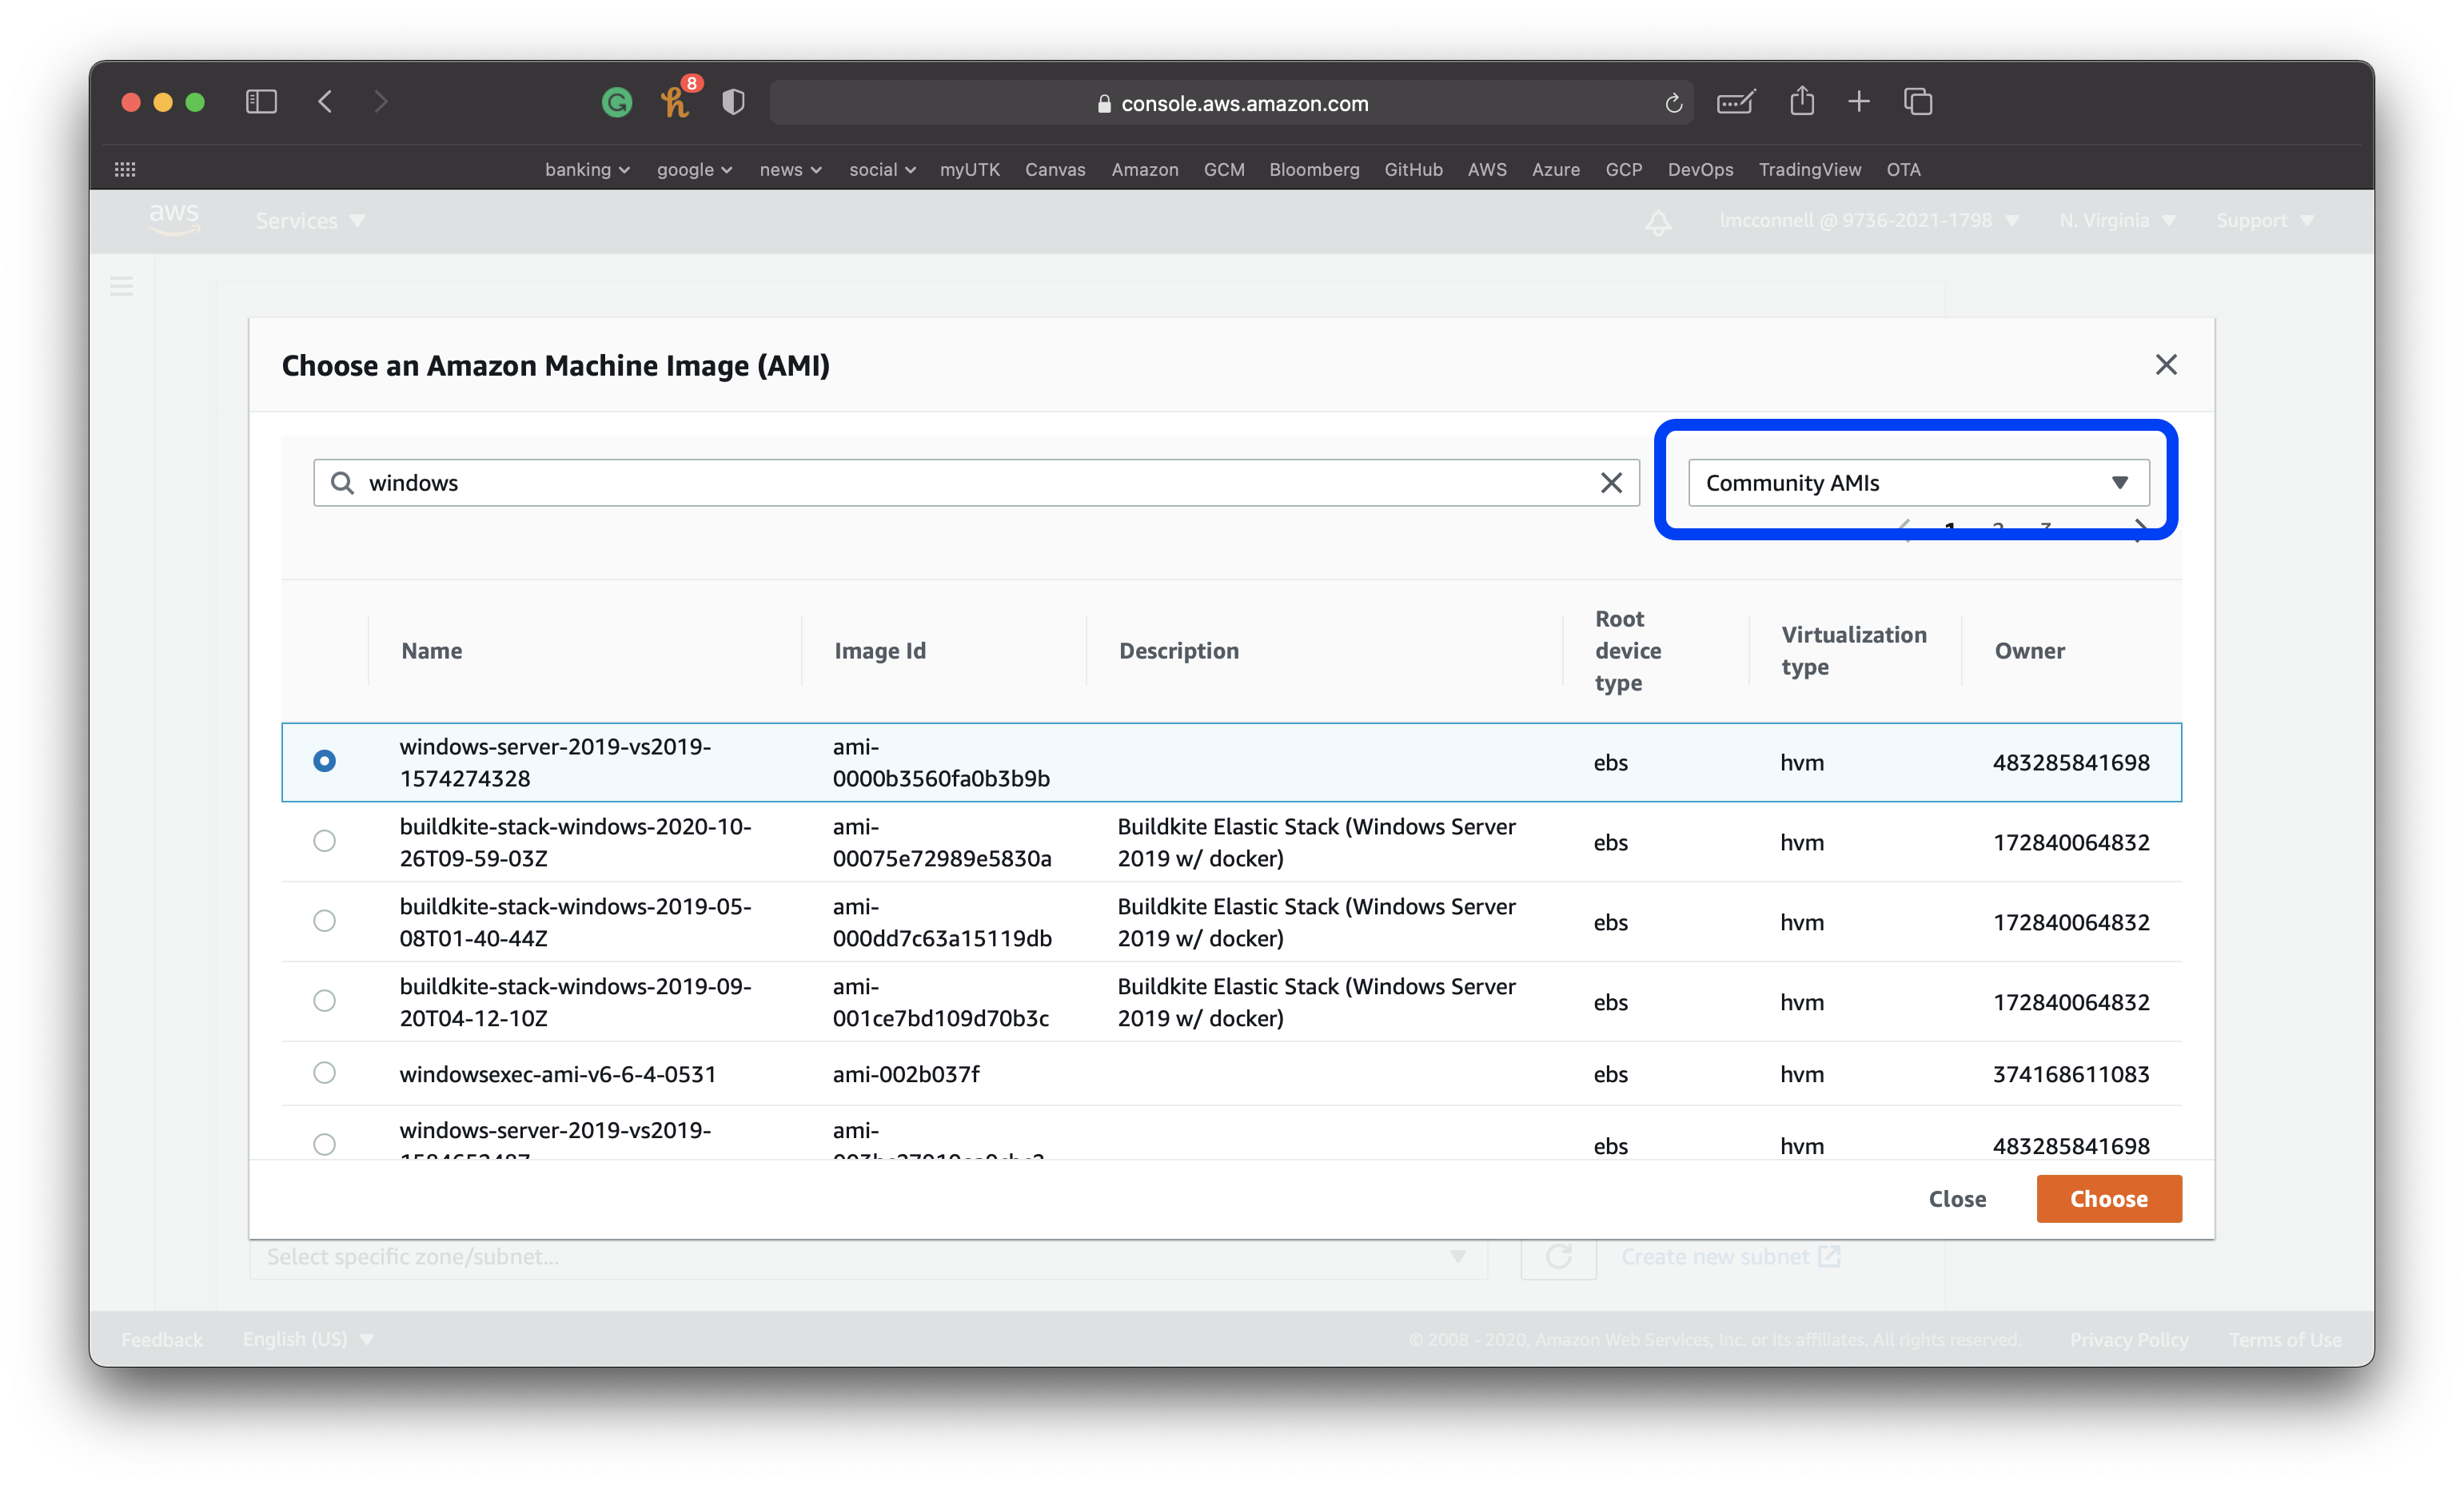The width and height of the screenshot is (2464, 1485).
Task: Open the share sheet icon
Action: pyautogui.click(x=1802, y=101)
